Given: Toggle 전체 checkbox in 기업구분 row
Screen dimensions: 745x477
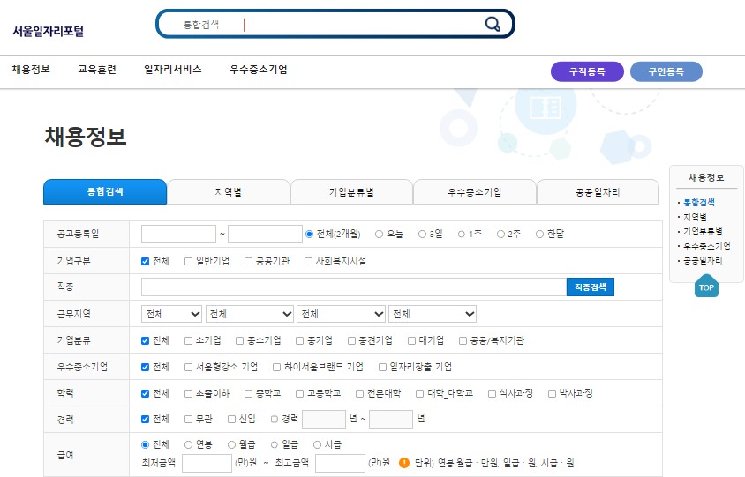Looking at the screenshot, I should 146,261.
